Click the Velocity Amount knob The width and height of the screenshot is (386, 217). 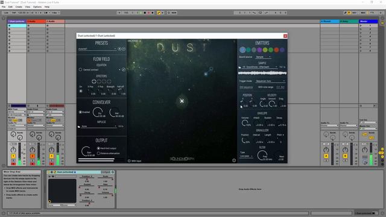(272, 104)
